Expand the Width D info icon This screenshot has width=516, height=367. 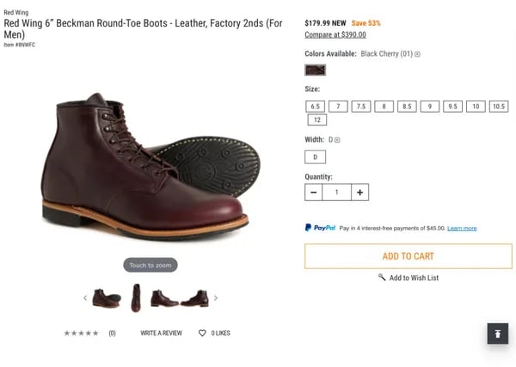coord(337,140)
